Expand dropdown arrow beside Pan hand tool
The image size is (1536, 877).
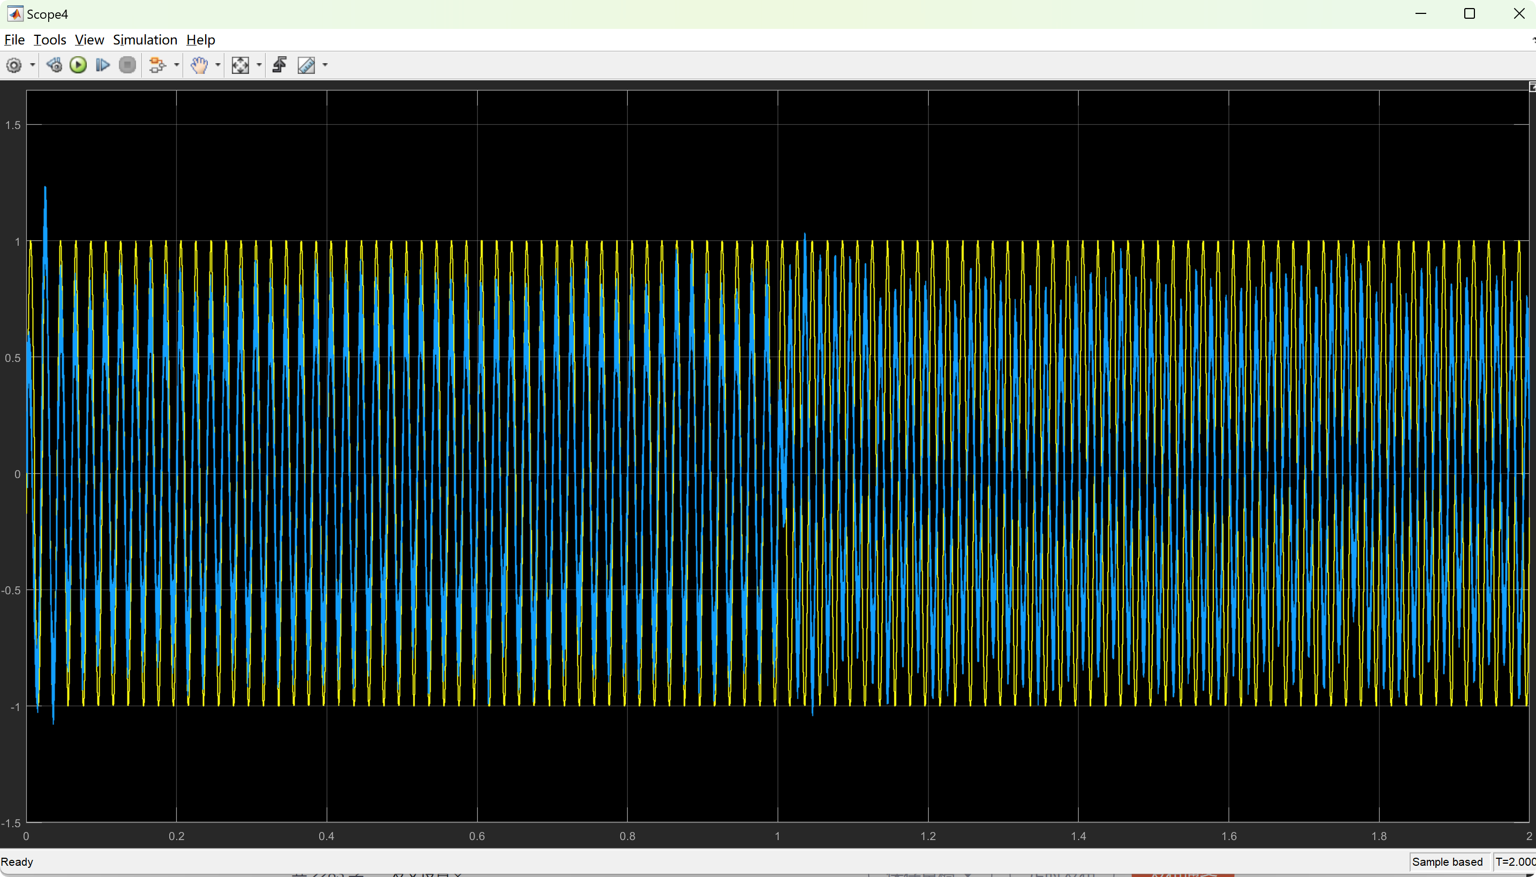coord(218,65)
